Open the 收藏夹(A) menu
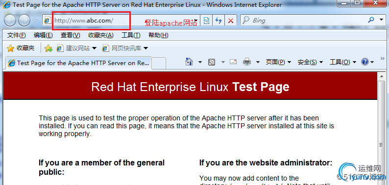 tap(101, 35)
